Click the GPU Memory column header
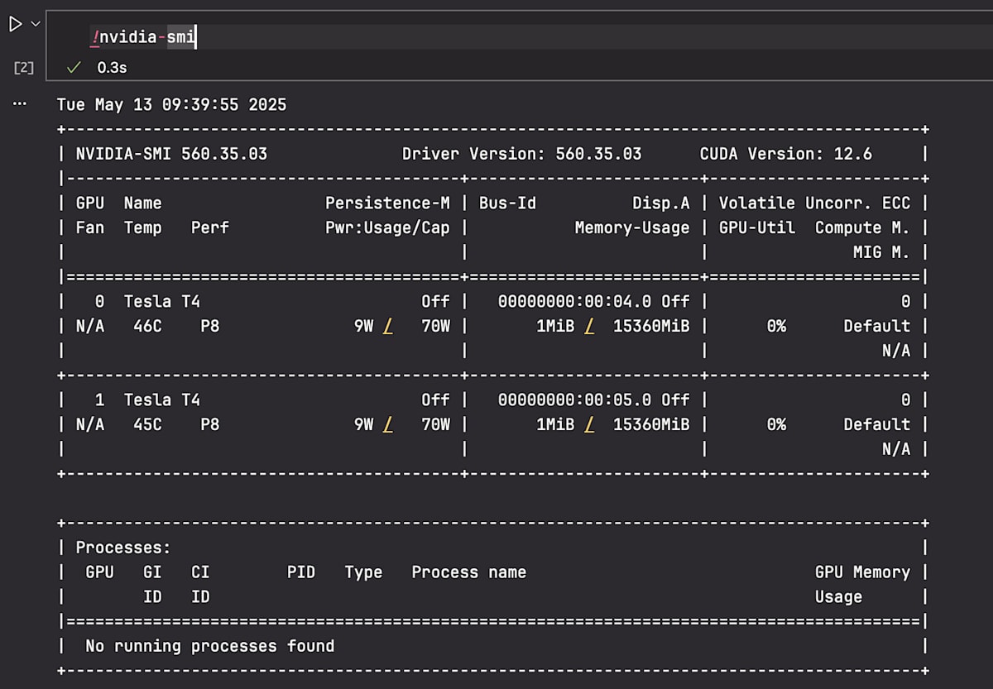993x689 pixels. click(862, 572)
